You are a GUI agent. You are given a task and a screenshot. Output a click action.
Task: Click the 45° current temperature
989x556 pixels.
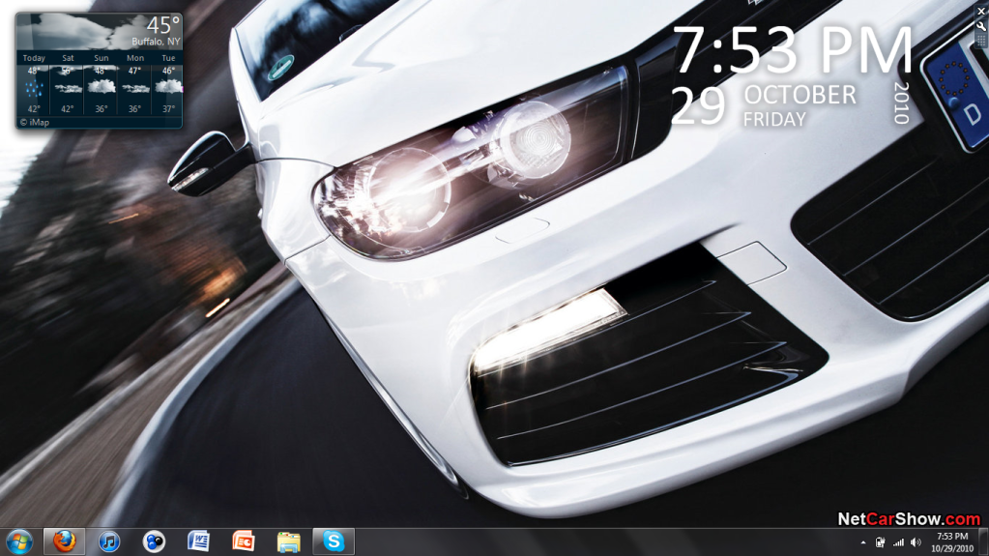[163, 25]
